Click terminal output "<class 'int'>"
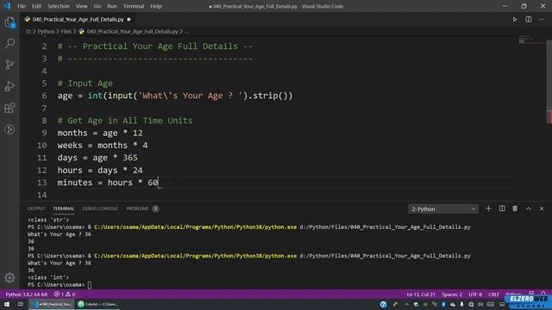This screenshot has width=552, height=310. click(48, 277)
